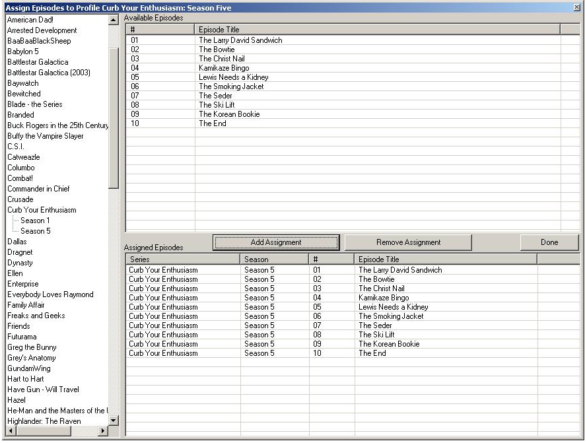
Task: Select Arrested Development in the series list
Action: pos(42,30)
